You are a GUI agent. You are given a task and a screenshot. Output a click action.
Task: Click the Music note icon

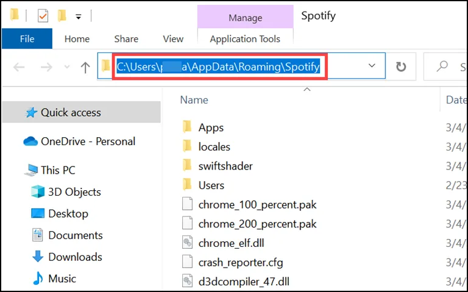[38, 278]
